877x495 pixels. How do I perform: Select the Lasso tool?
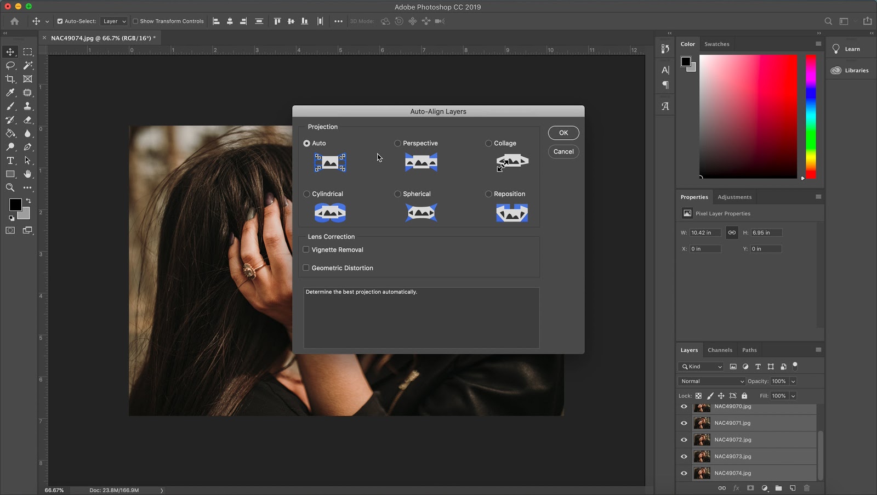(10, 65)
